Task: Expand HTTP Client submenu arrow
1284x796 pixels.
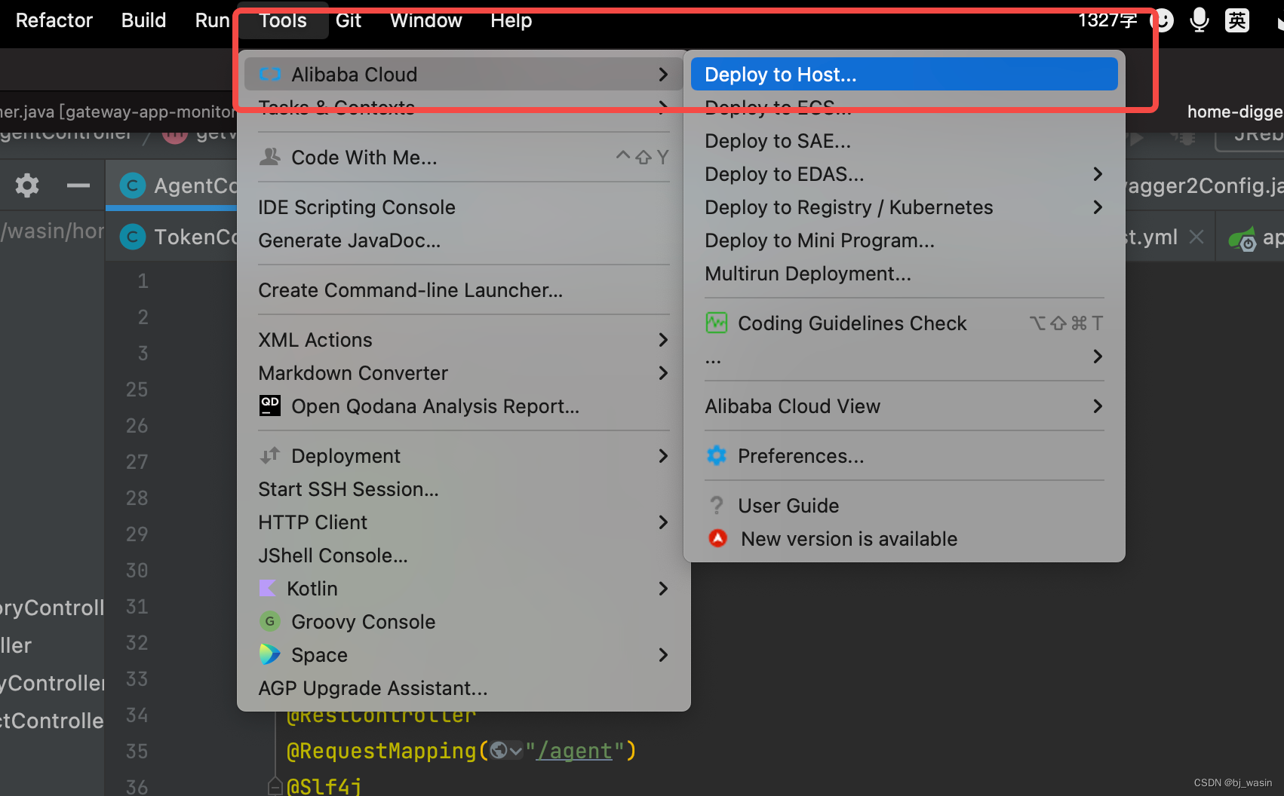Action: pyautogui.click(x=663, y=522)
